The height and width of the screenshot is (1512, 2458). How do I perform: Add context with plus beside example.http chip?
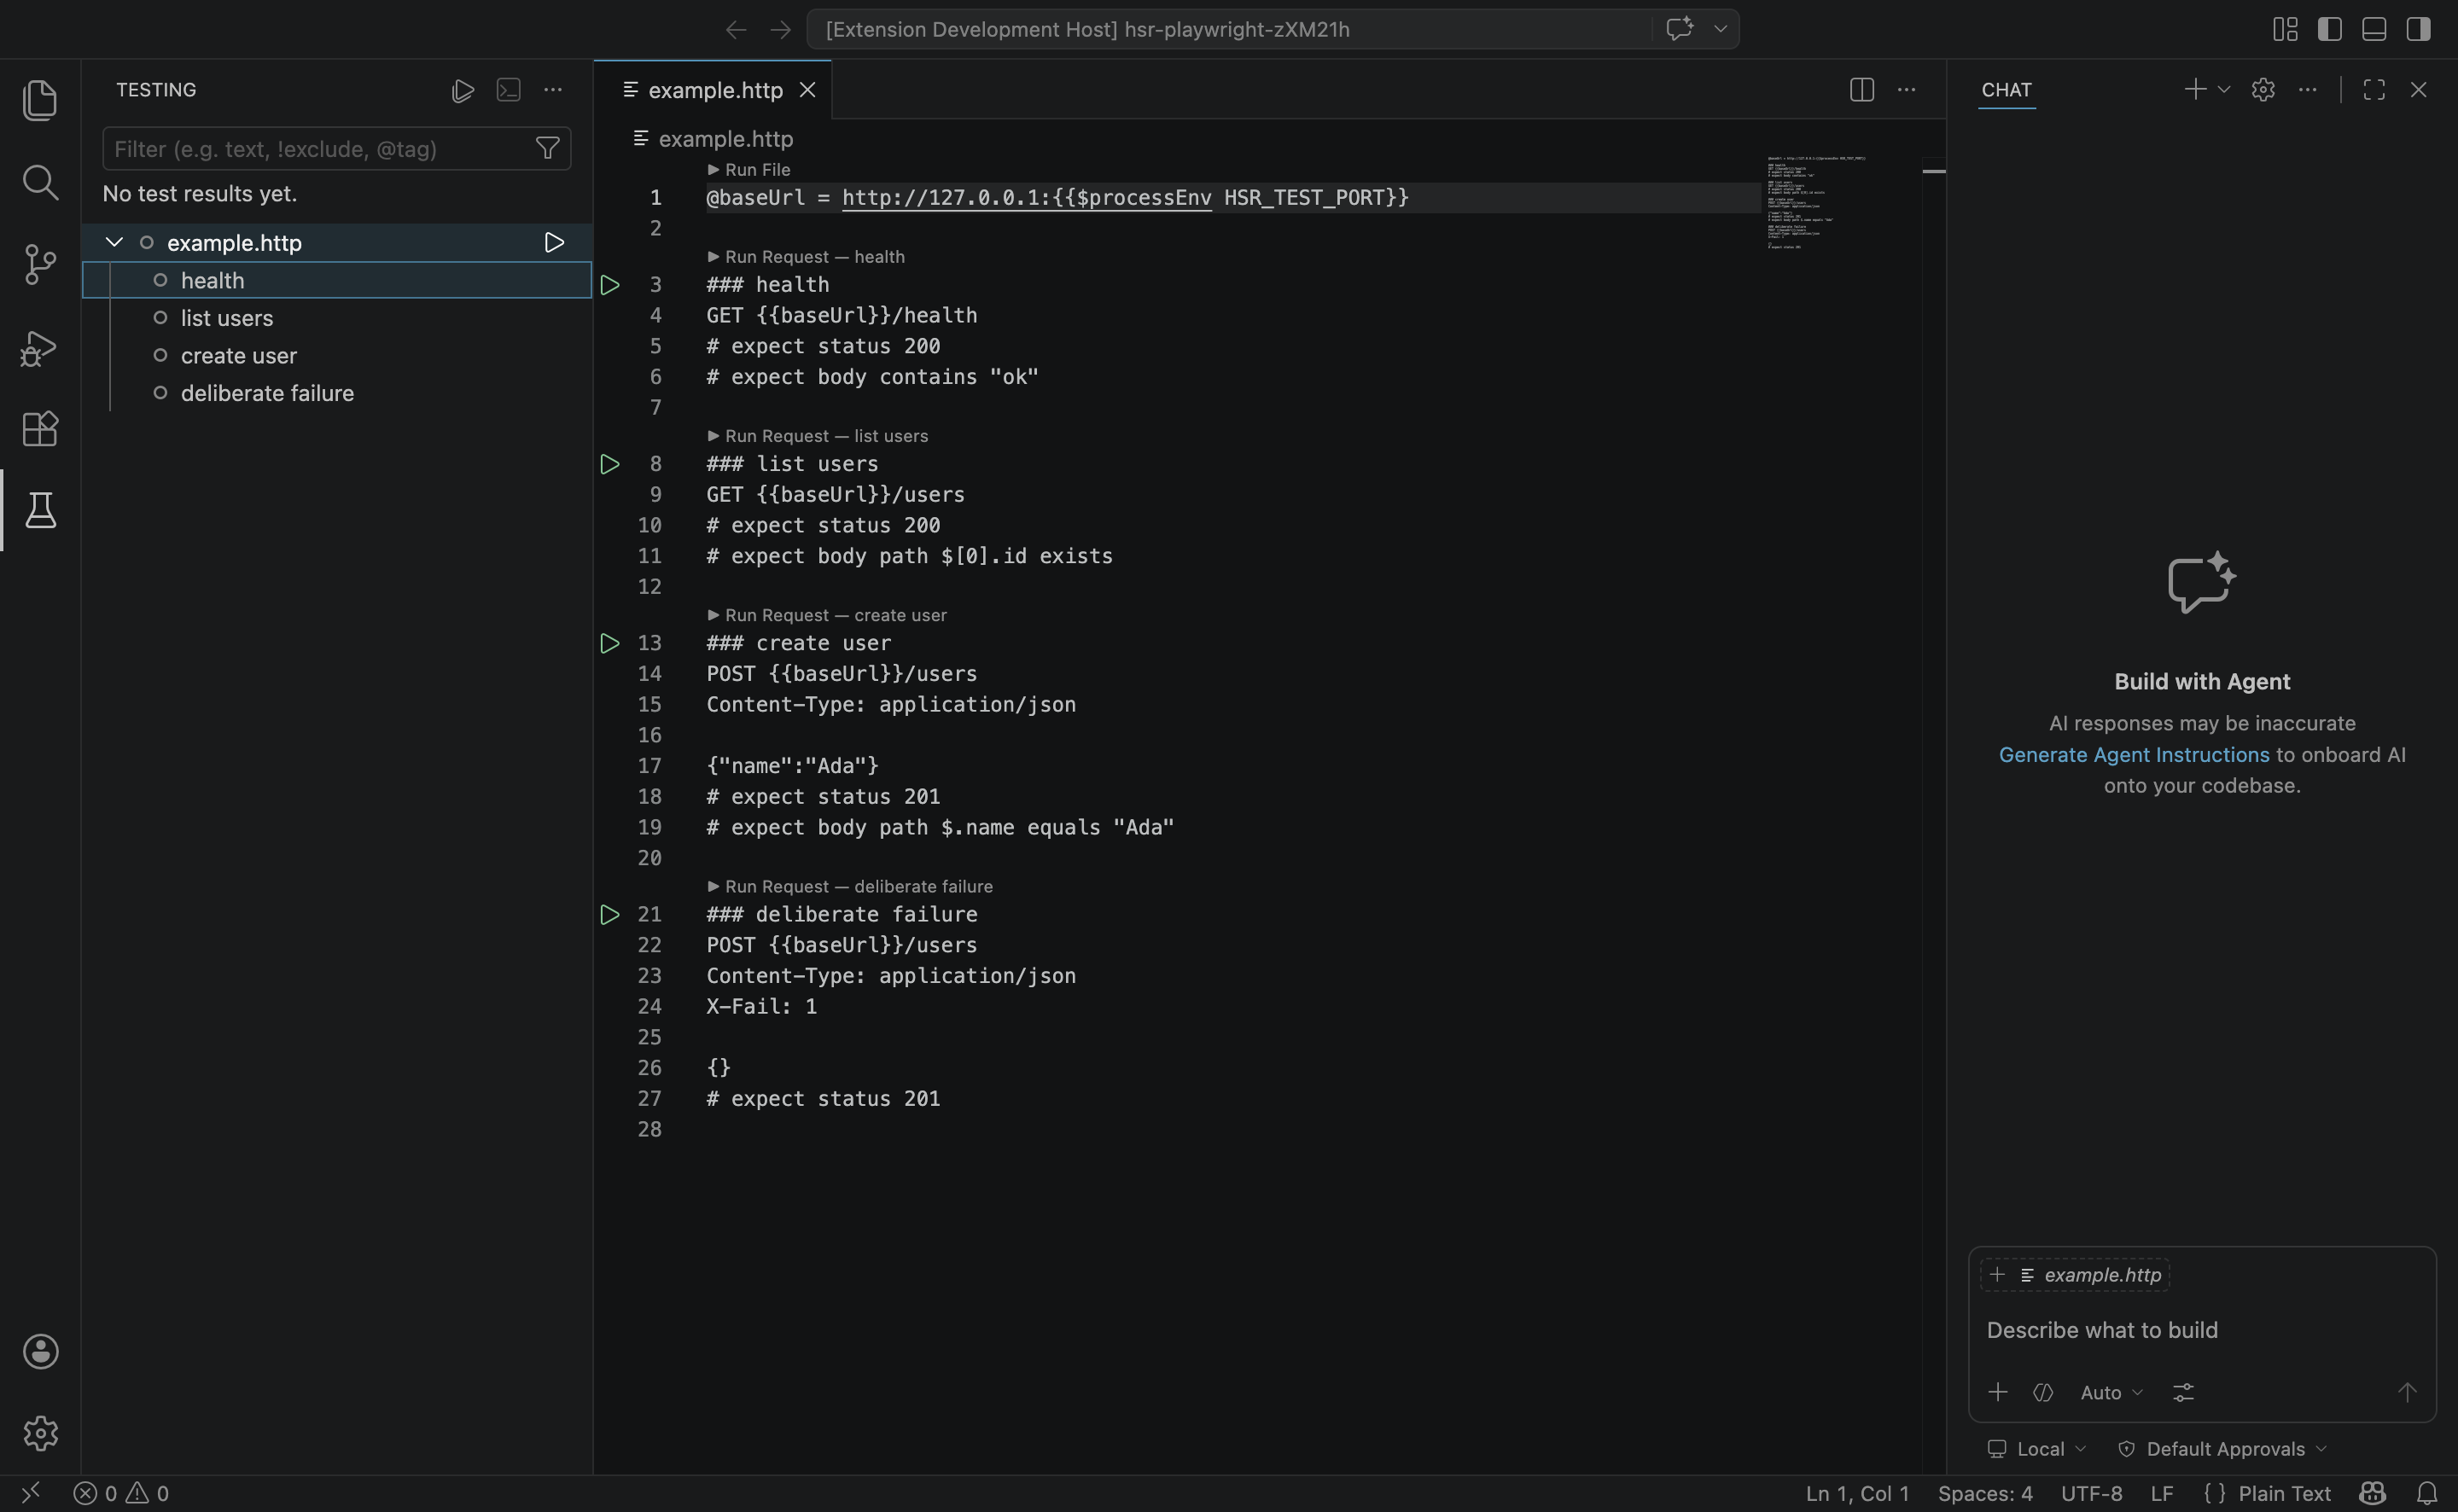(1997, 1274)
